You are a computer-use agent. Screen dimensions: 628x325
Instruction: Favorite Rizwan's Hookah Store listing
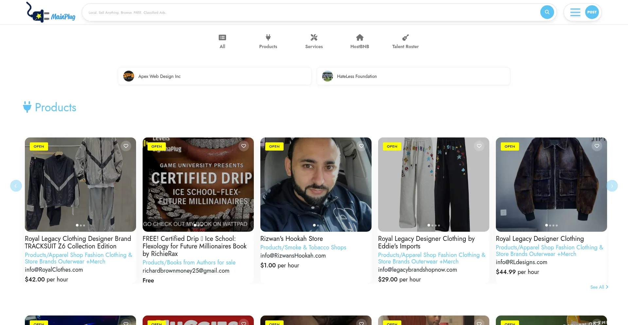pos(361,146)
